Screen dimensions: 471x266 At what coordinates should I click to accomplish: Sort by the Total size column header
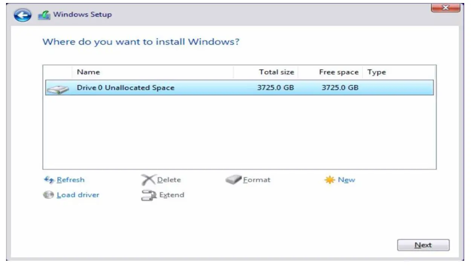[276, 72]
